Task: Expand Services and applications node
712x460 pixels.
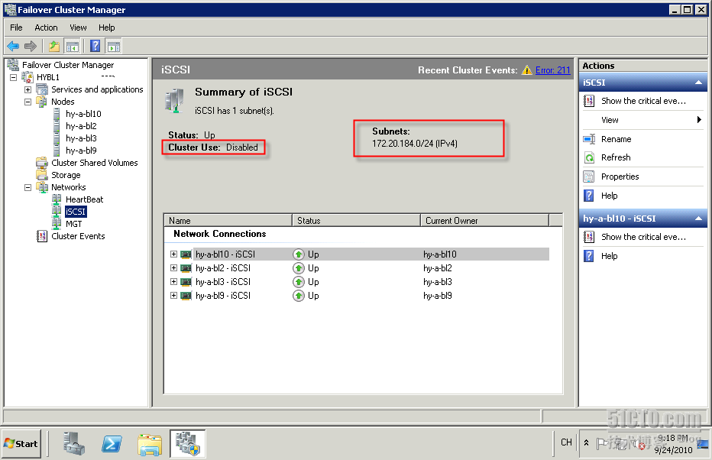Action: pos(28,90)
